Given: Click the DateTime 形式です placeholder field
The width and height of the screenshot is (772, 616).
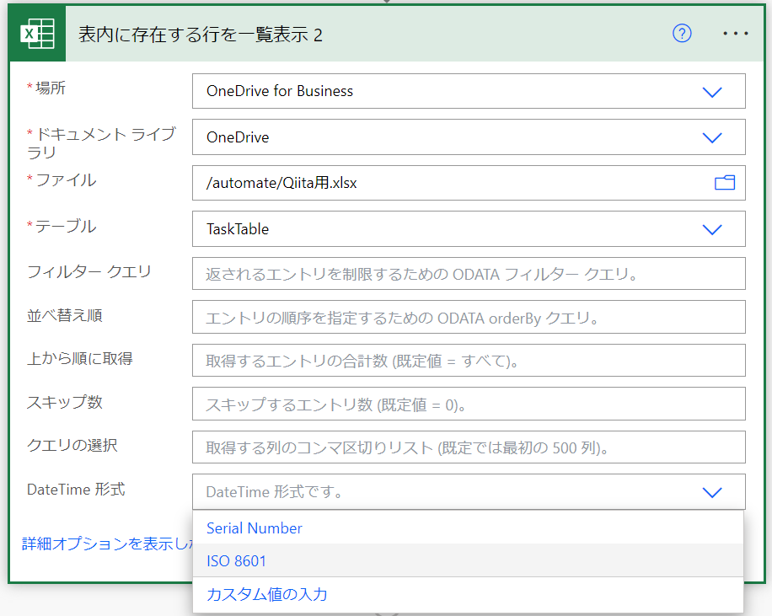Looking at the screenshot, I should pos(469,491).
